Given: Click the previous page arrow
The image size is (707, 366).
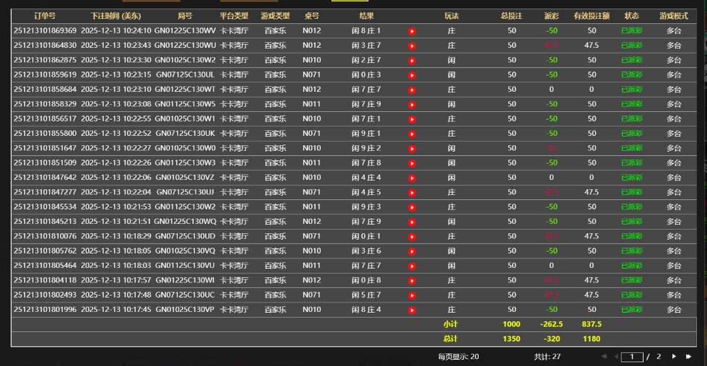Looking at the screenshot, I should pos(616,357).
